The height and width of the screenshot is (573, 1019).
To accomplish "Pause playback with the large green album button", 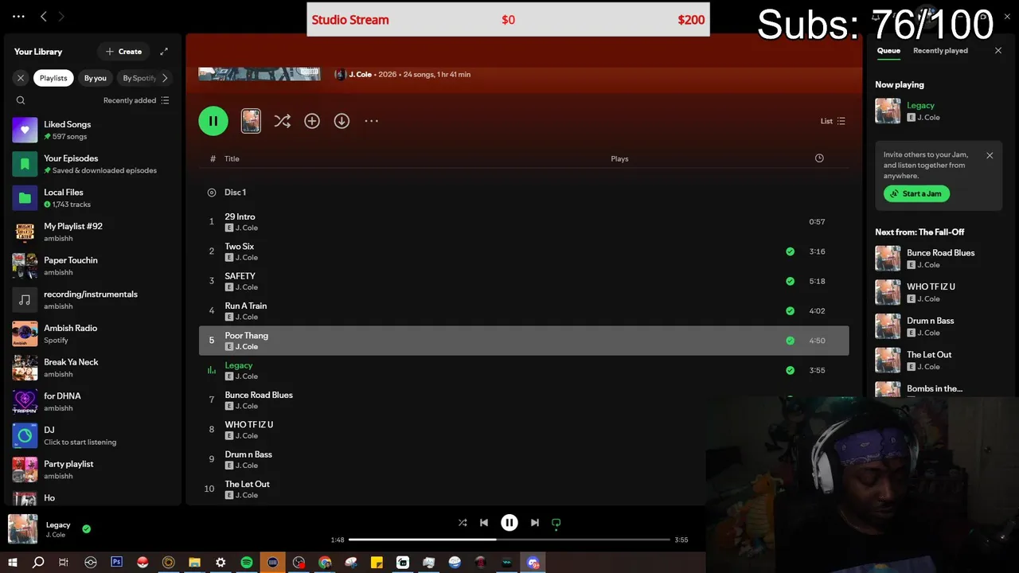I will 213,121.
